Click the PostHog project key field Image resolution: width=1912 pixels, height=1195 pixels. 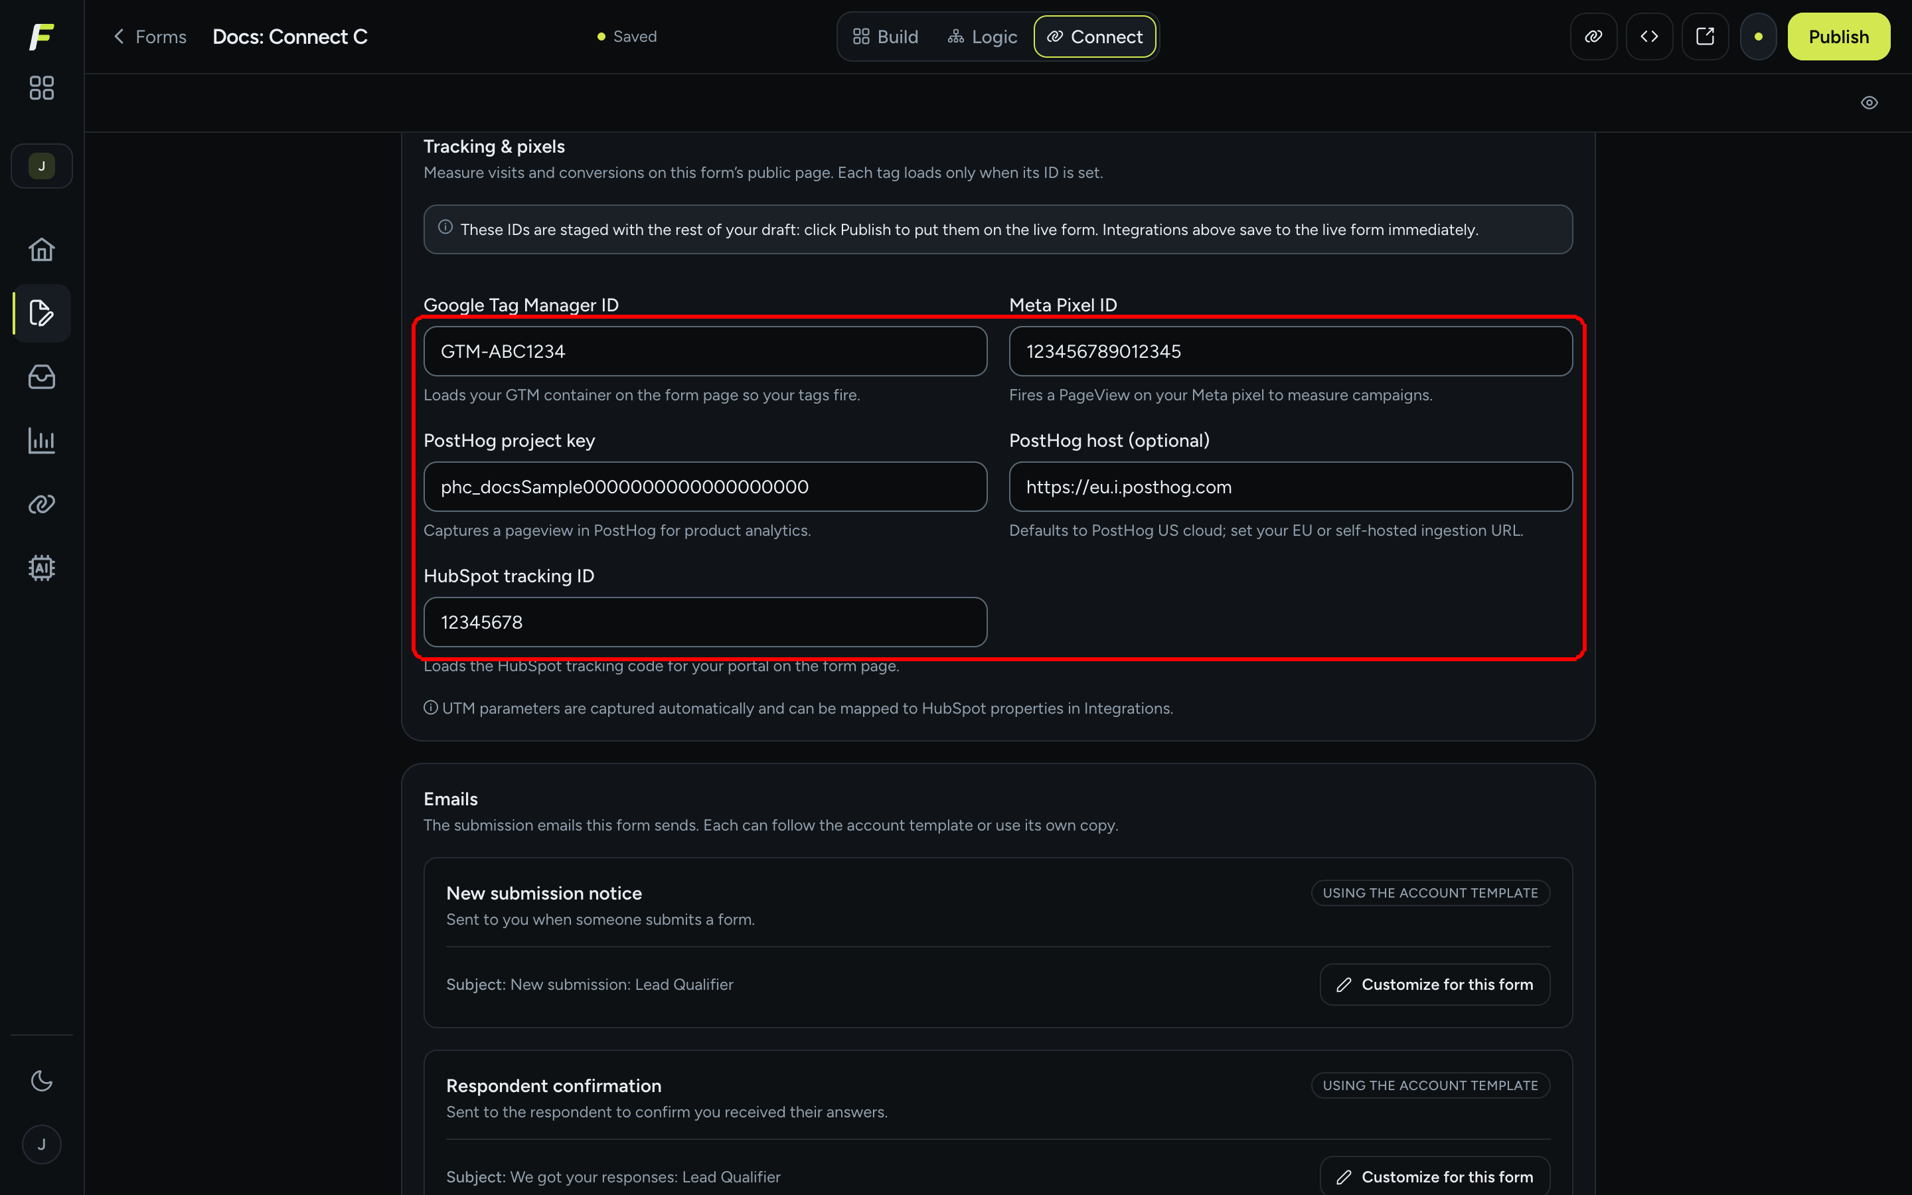point(705,487)
